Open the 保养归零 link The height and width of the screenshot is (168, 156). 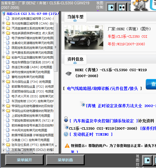click(148, 128)
